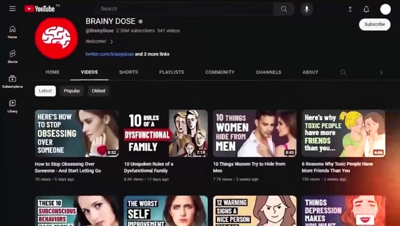Click the search magnifier button
The image size is (400, 226).
point(284,9)
